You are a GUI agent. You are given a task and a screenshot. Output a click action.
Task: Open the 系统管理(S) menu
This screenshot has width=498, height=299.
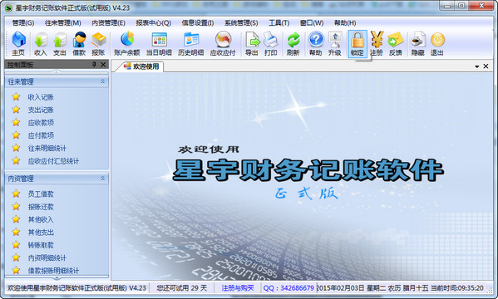241,23
